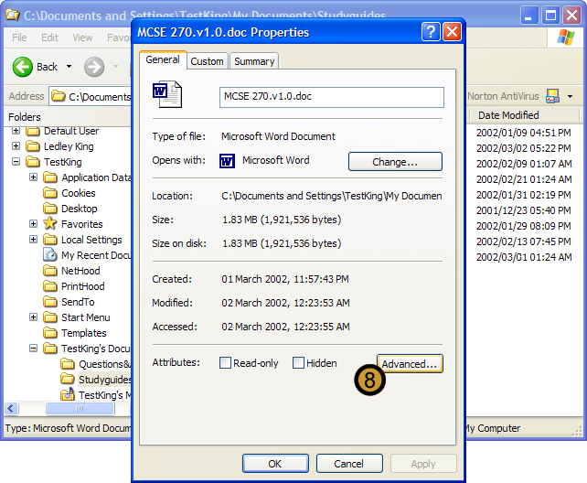Open the File menu in Explorer
This screenshot has width=587, height=483.
[x=19, y=38]
